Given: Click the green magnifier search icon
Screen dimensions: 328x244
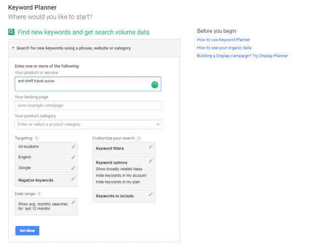Looking at the screenshot, I should pos(12,32).
